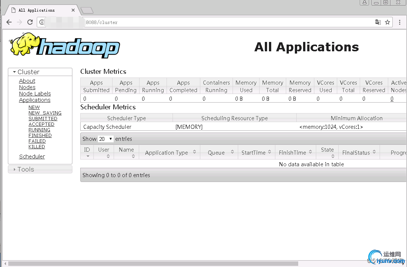Screen dimensions: 407x267
Task: Open the translate page icon
Action: pos(378,22)
